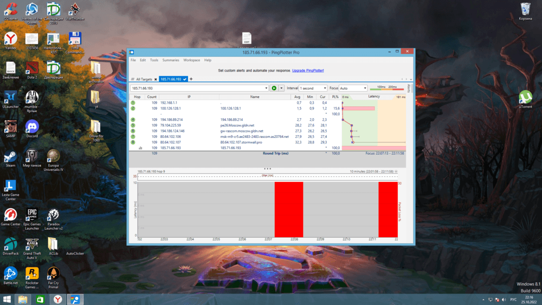Viewport: 542px width, 305px height.
Task: Click the Upgrade PingPlotter link
Action: [x=308, y=71]
